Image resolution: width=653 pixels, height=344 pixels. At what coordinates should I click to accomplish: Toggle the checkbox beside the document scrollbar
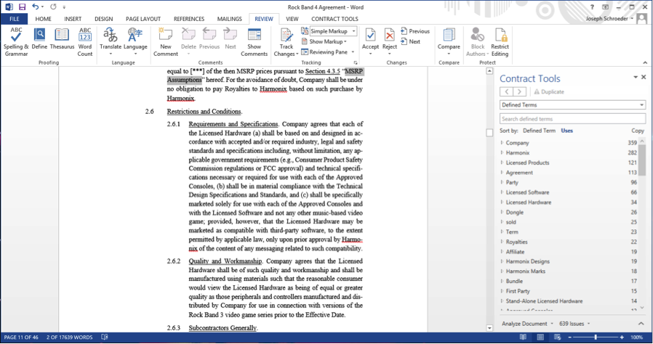point(490,133)
